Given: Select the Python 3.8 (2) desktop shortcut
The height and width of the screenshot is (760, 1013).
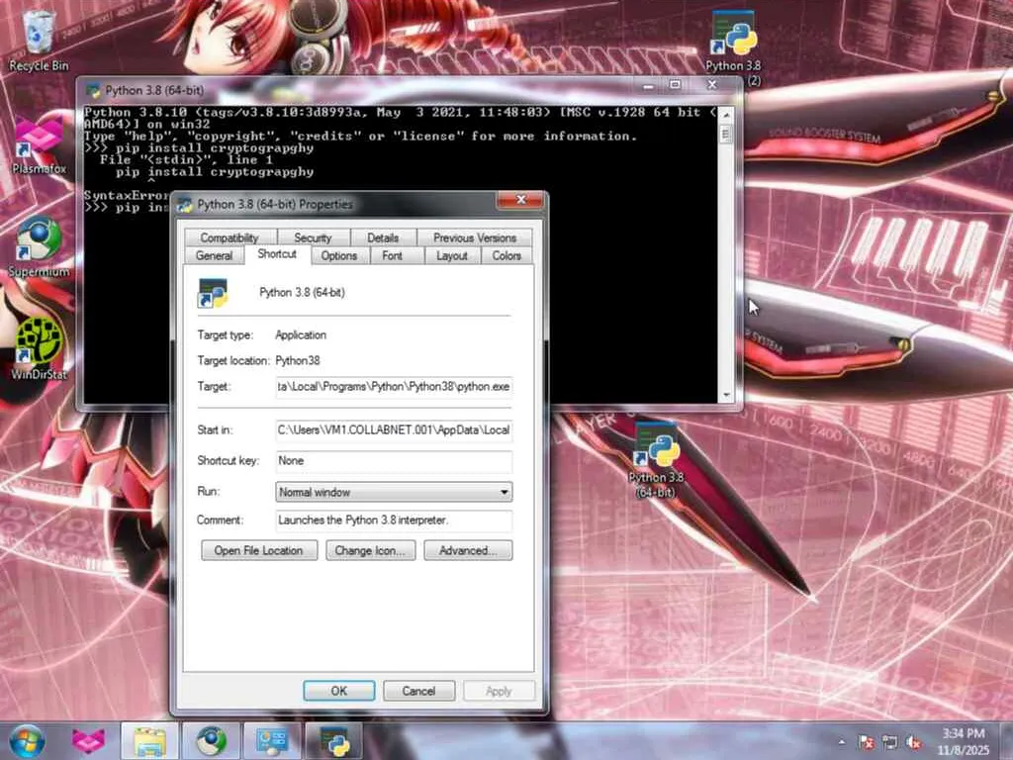Looking at the screenshot, I should [733, 48].
